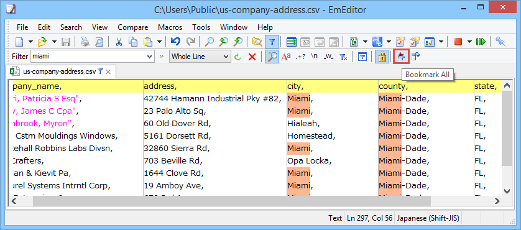Click the Record Macro red icon
This screenshot has width=521, height=230.
(458, 42)
